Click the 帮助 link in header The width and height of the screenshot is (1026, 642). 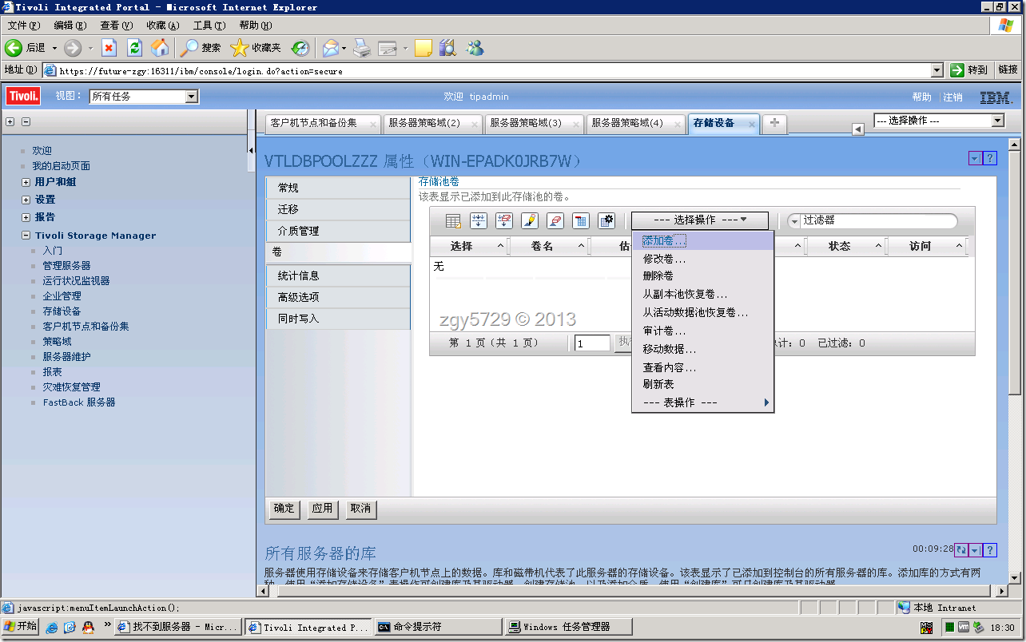[921, 97]
